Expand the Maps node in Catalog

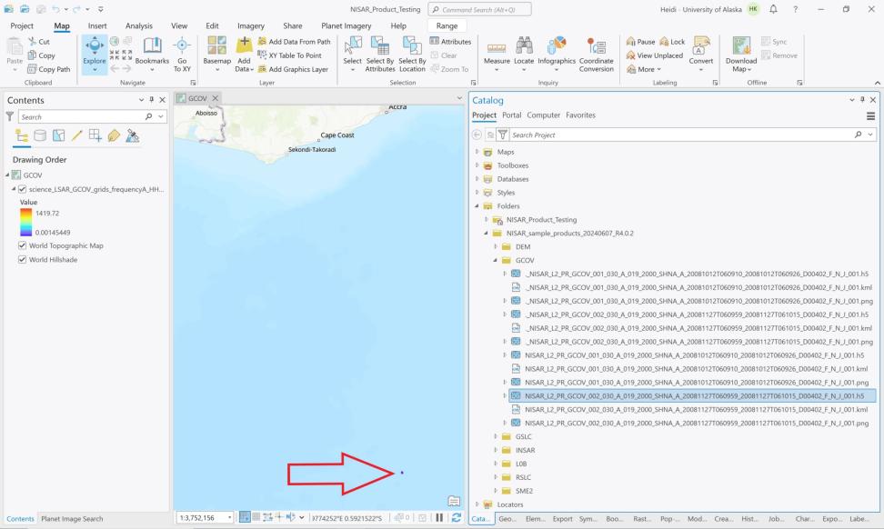pyautogui.click(x=477, y=152)
